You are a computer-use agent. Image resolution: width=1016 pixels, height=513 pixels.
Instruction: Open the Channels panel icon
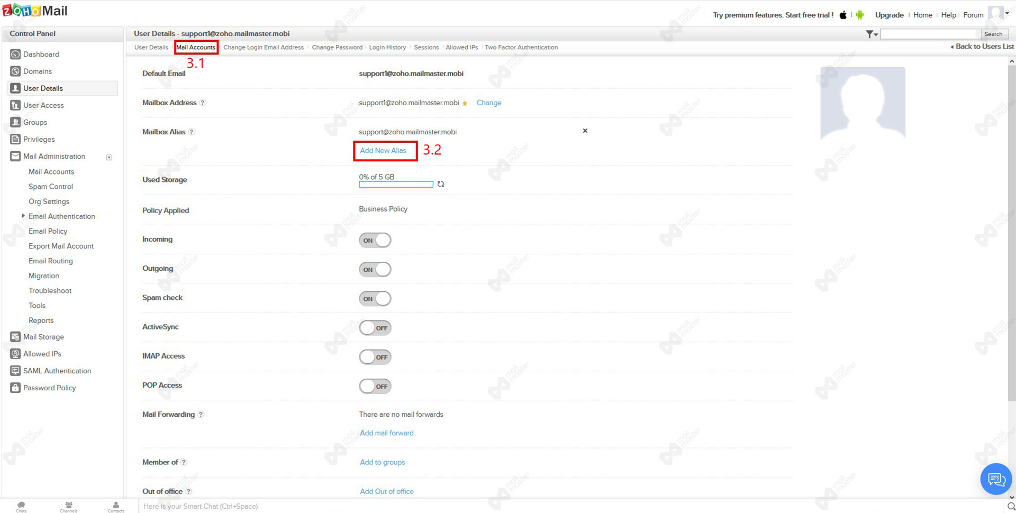pos(69,506)
